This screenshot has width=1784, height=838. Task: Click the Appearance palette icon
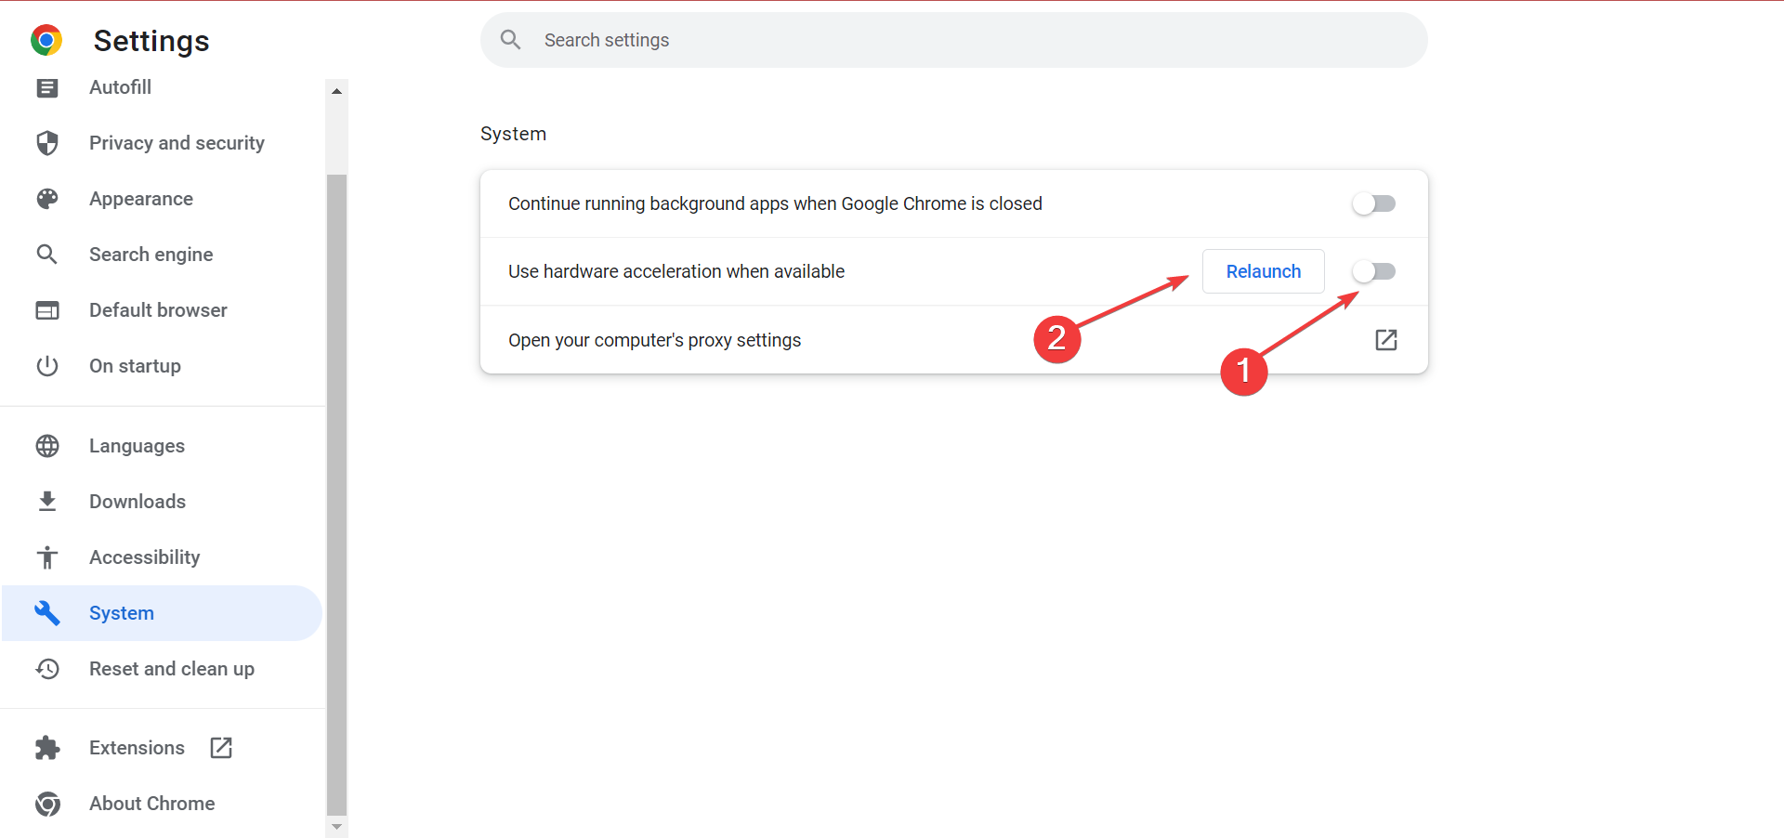[x=47, y=199]
